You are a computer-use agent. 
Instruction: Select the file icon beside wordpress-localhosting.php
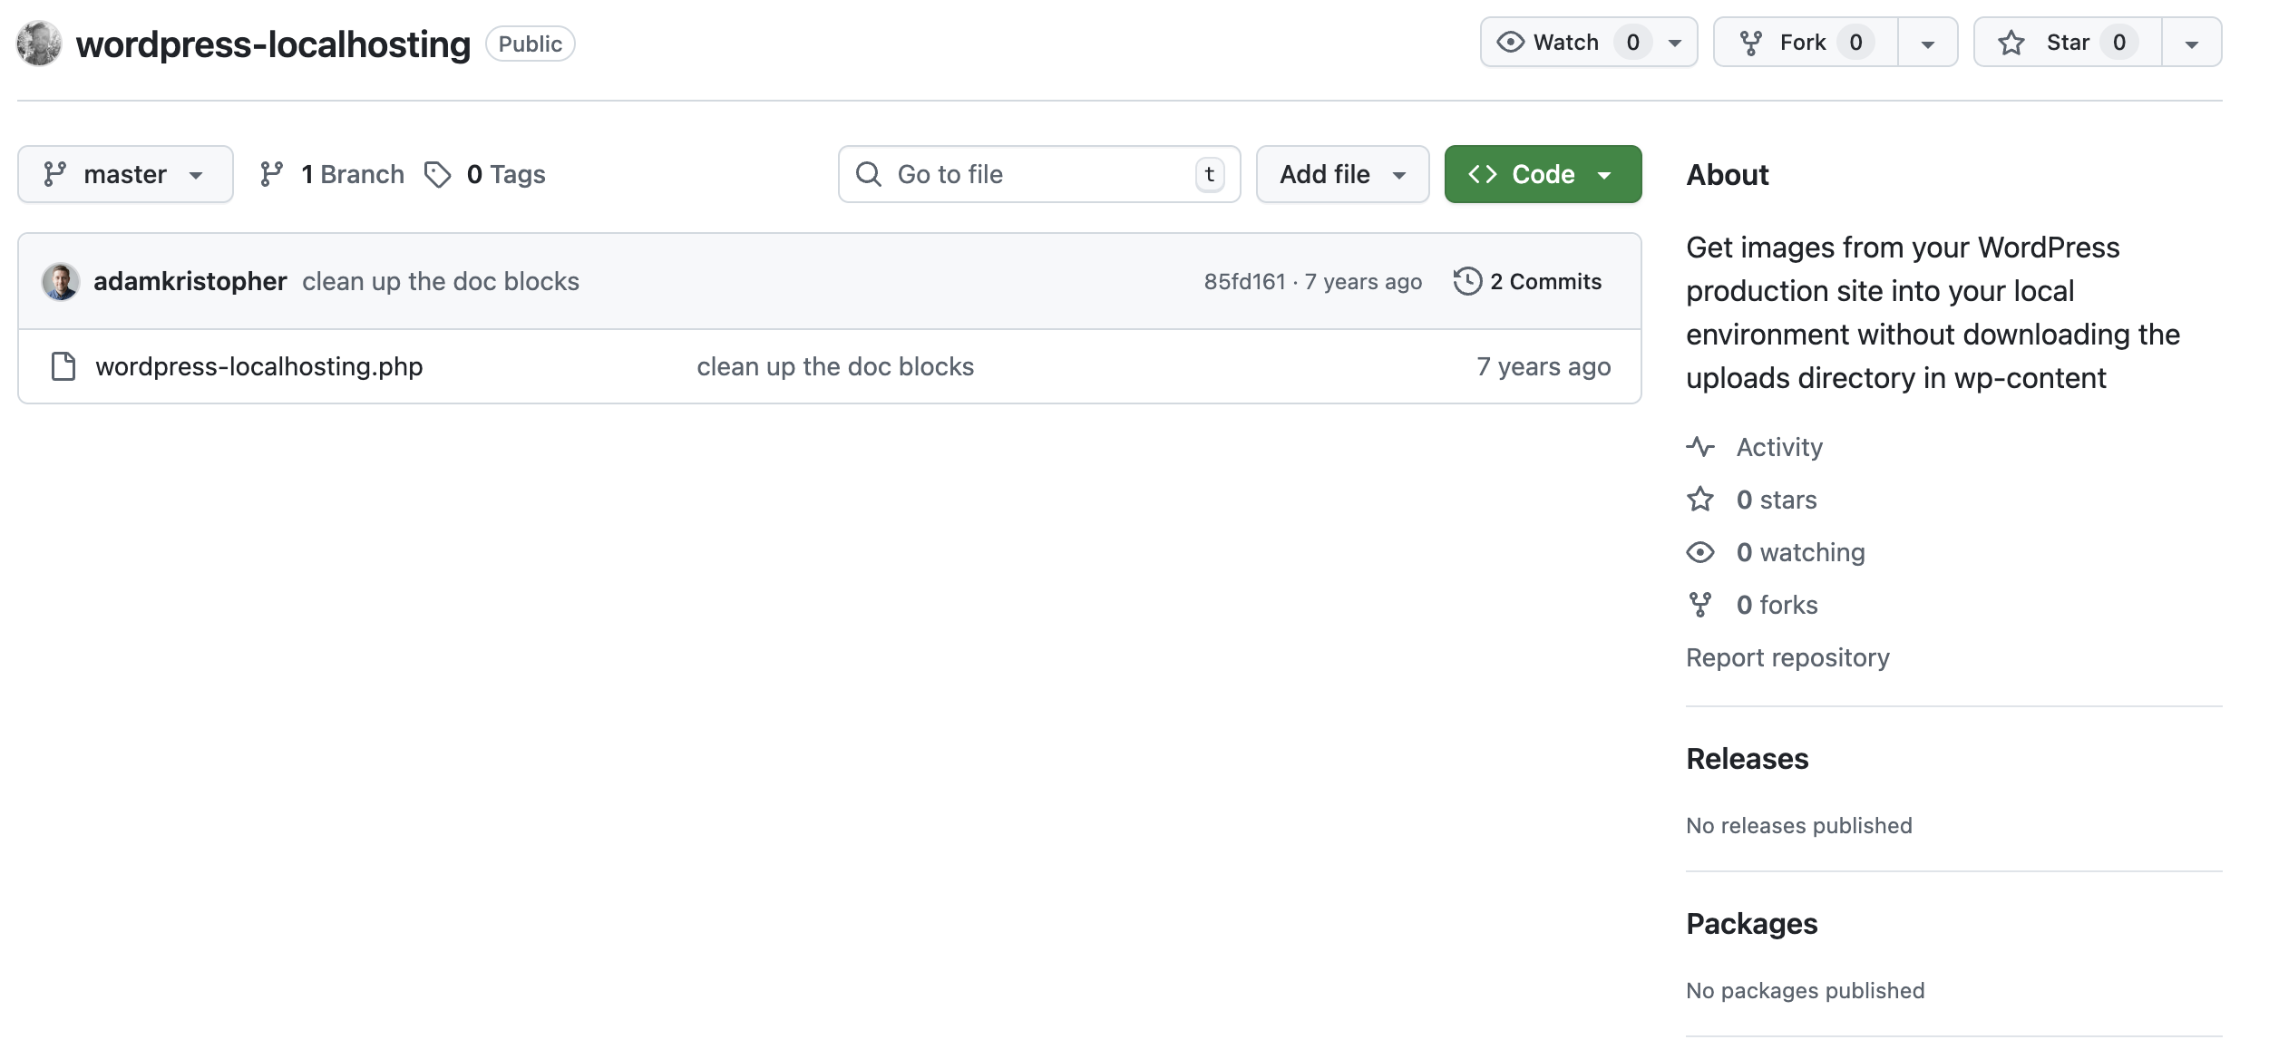(x=63, y=366)
